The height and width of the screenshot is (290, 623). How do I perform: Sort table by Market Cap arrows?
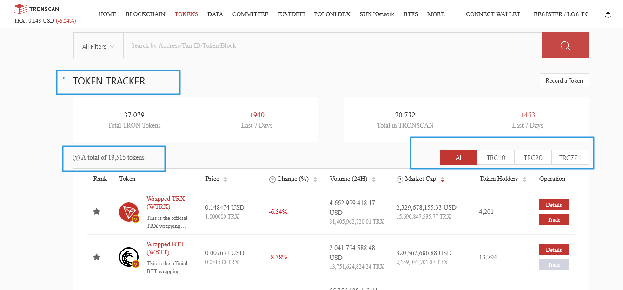443,180
